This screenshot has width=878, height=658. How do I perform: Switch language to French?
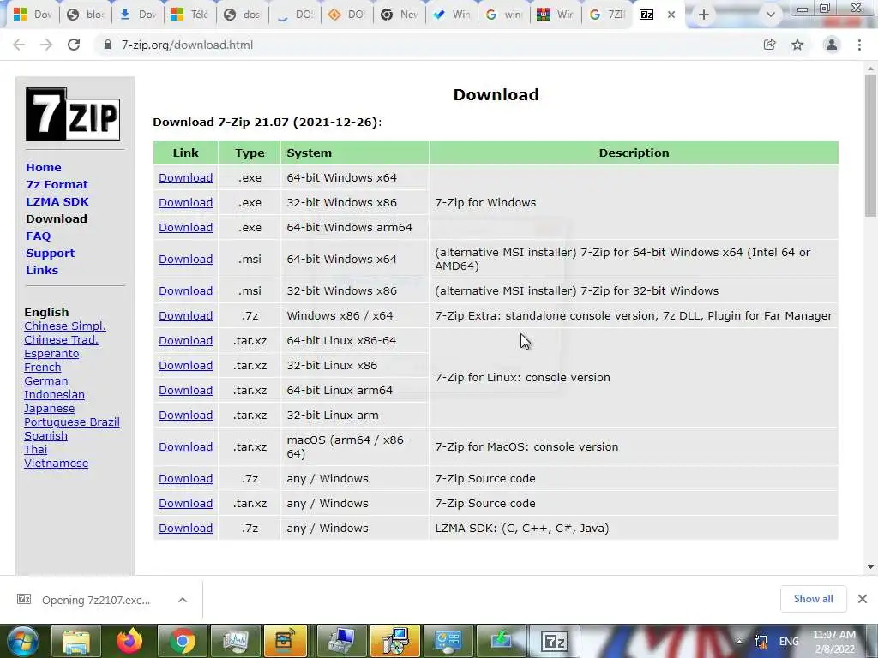[x=43, y=367]
